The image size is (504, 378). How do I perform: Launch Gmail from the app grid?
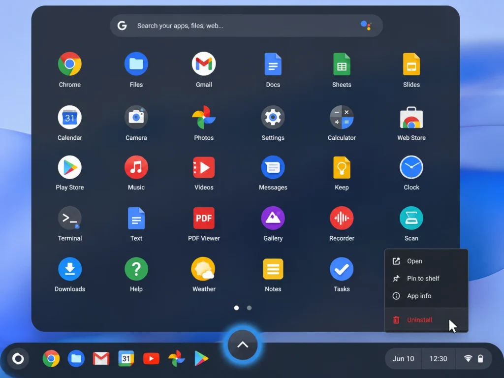[x=204, y=63]
